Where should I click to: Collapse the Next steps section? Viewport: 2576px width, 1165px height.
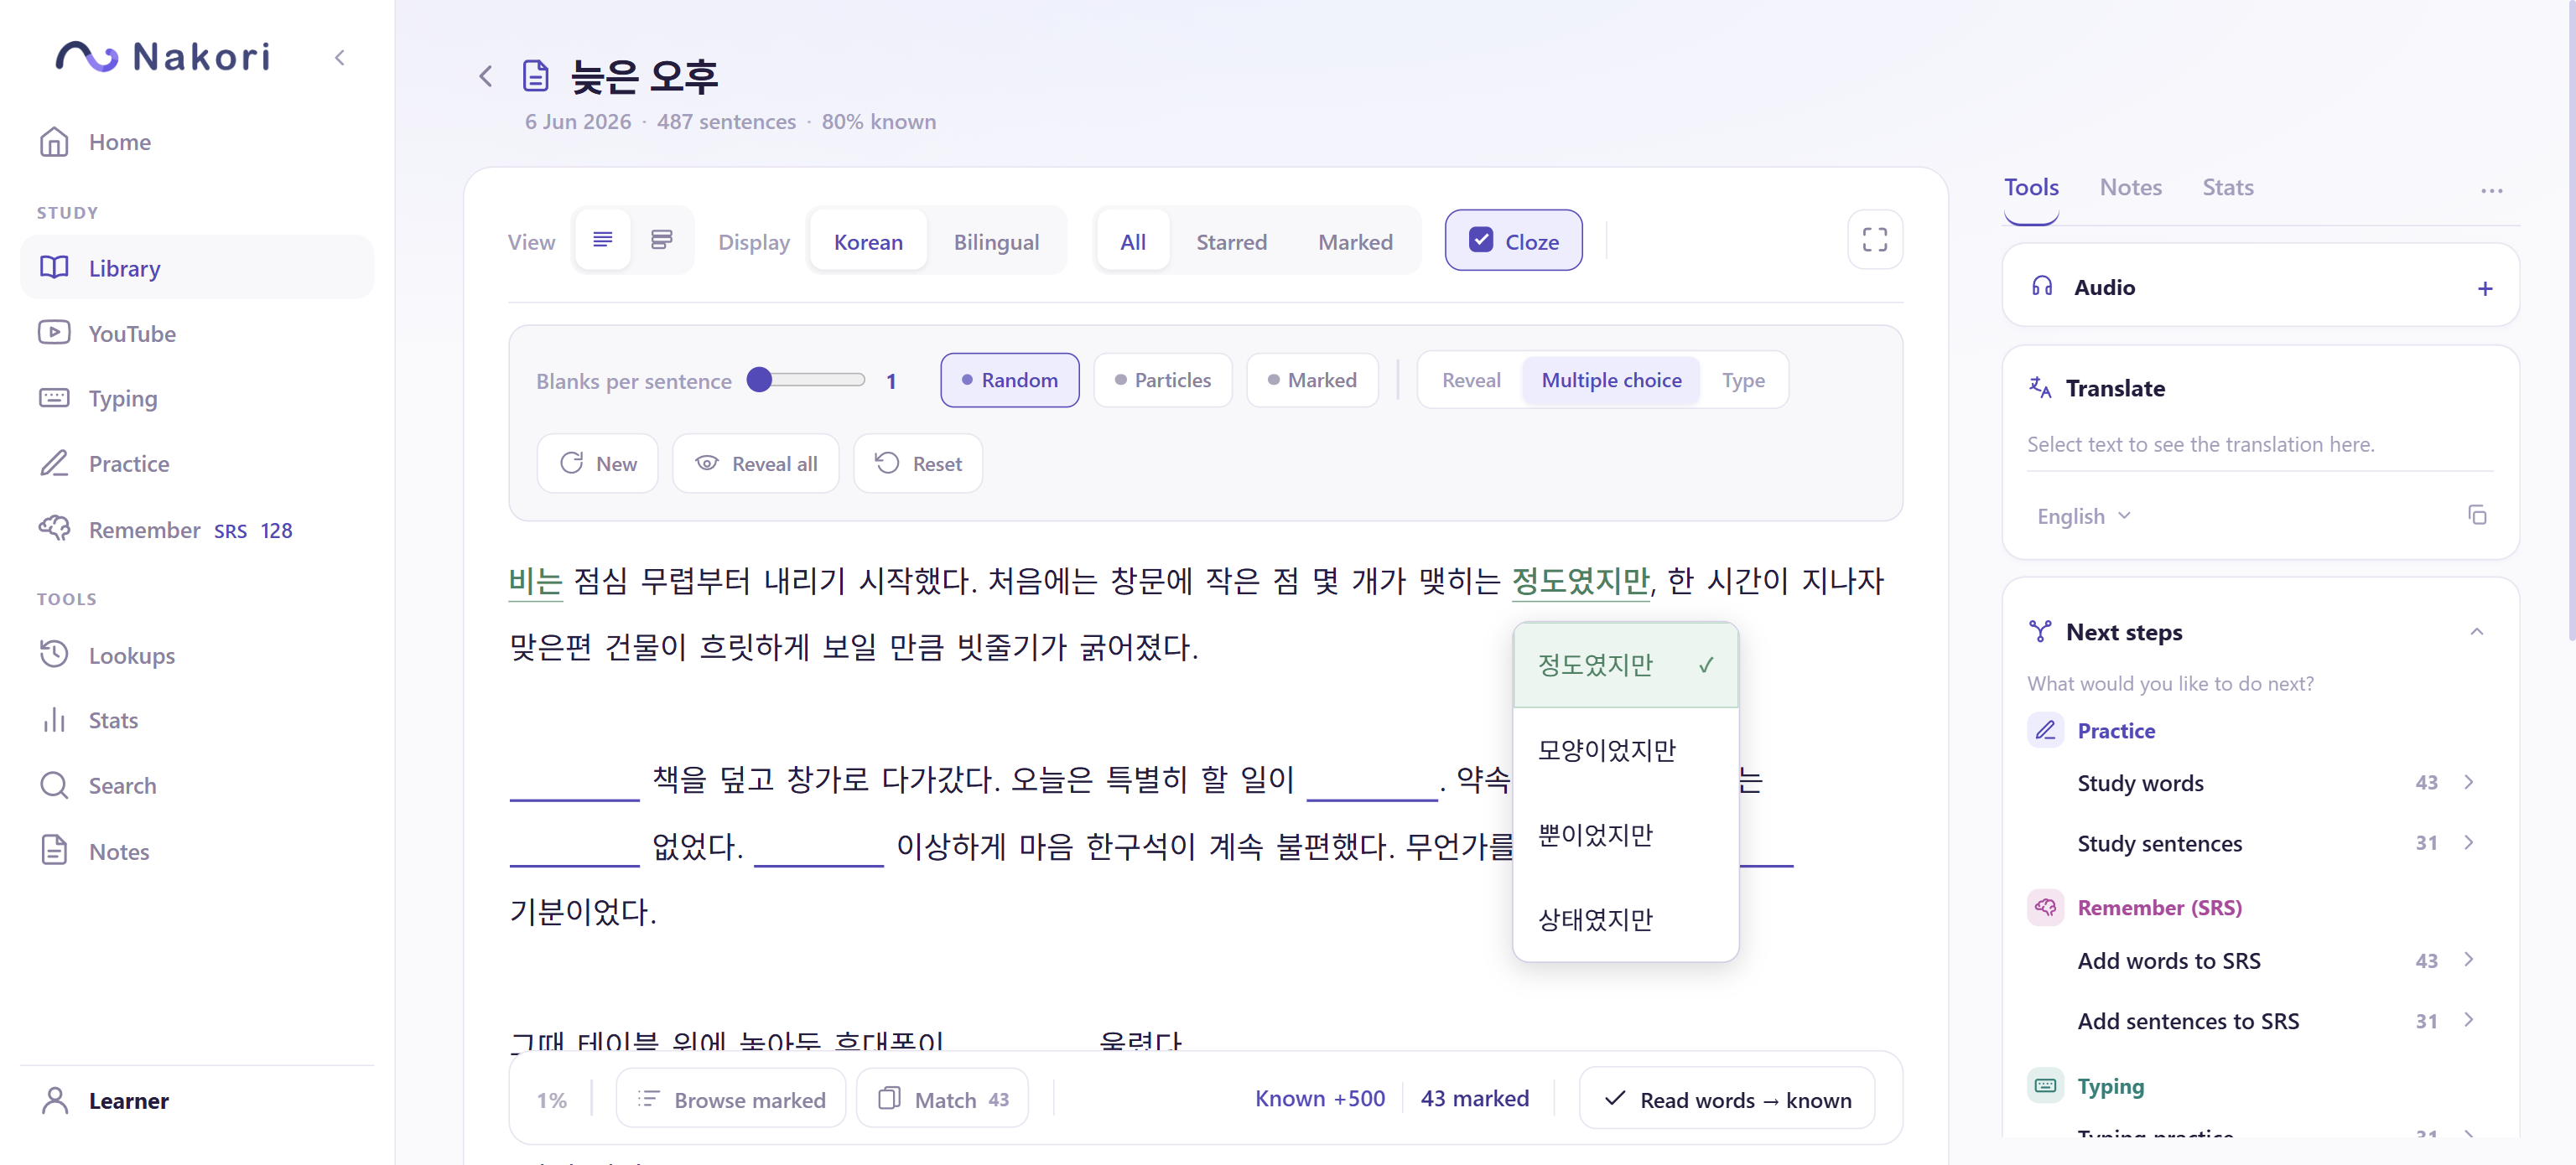tap(2476, 631)
